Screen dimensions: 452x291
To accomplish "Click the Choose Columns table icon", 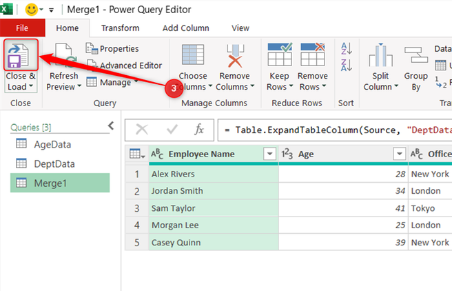I will [193, 54].
